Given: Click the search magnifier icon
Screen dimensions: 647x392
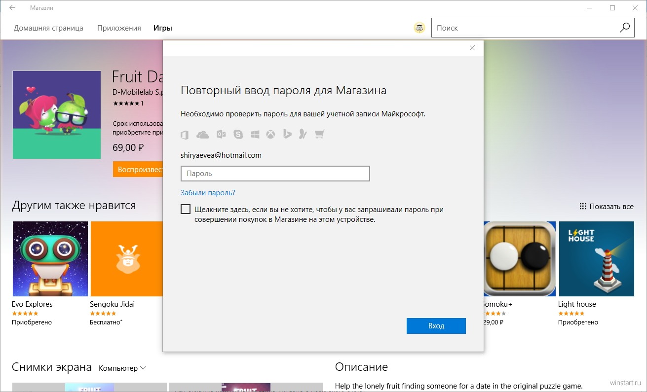Looking at the screenshot, I should (x=625, y=28).
